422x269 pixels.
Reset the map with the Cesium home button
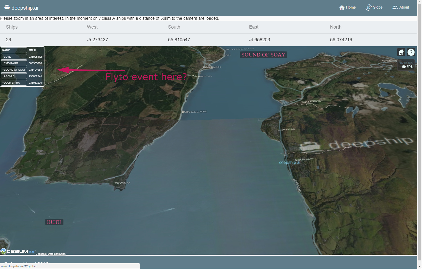[401, 52]
